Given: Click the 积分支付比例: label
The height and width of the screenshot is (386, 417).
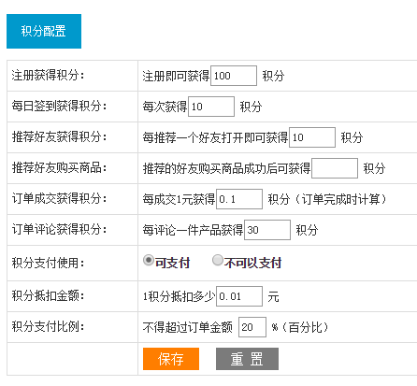Looking at the screenshot, I should 49,327.
